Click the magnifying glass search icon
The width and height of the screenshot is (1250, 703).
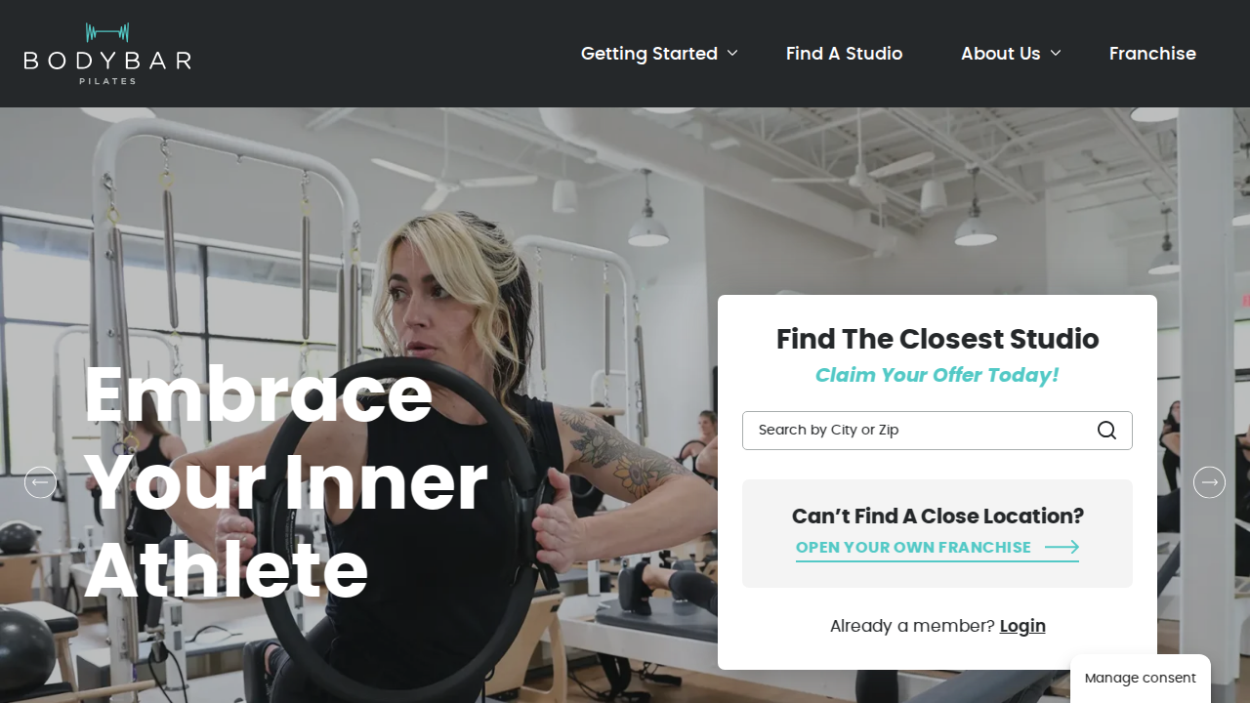tap(1106, 431)
